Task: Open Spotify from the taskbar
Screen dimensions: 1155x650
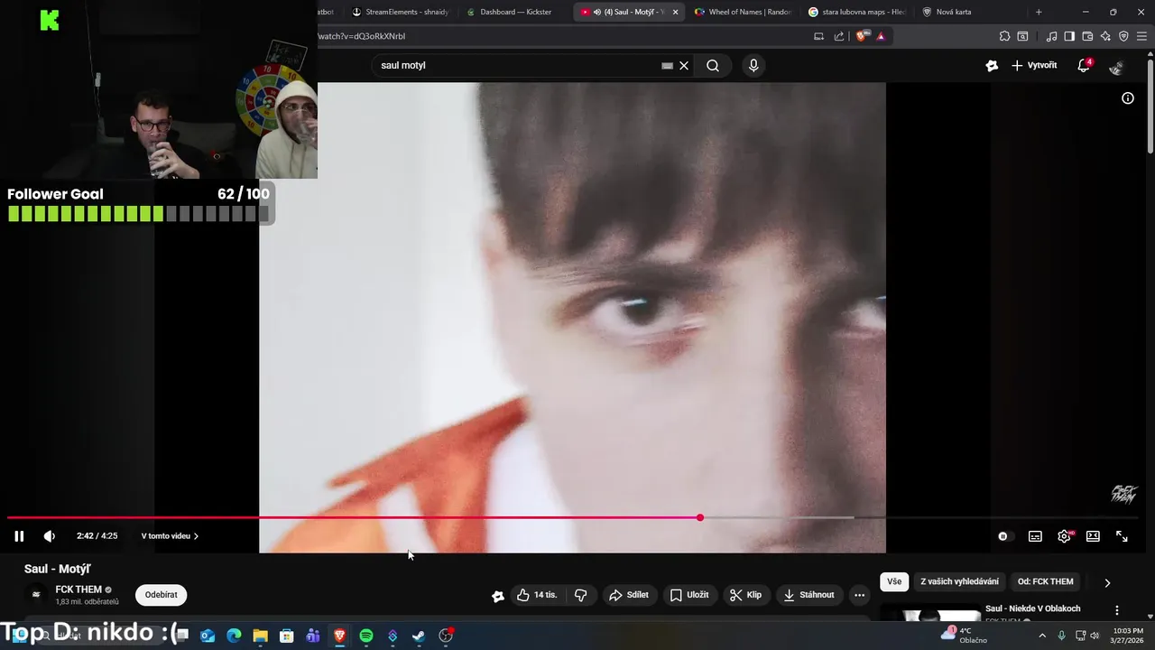Action: (x=366, y=636)
